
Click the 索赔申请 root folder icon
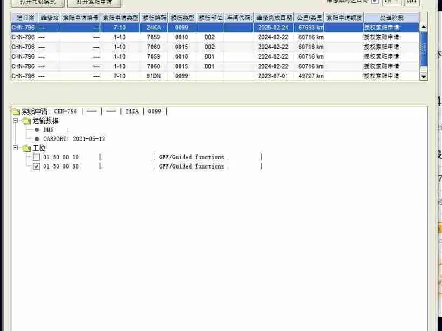click(x=16, y=112)
